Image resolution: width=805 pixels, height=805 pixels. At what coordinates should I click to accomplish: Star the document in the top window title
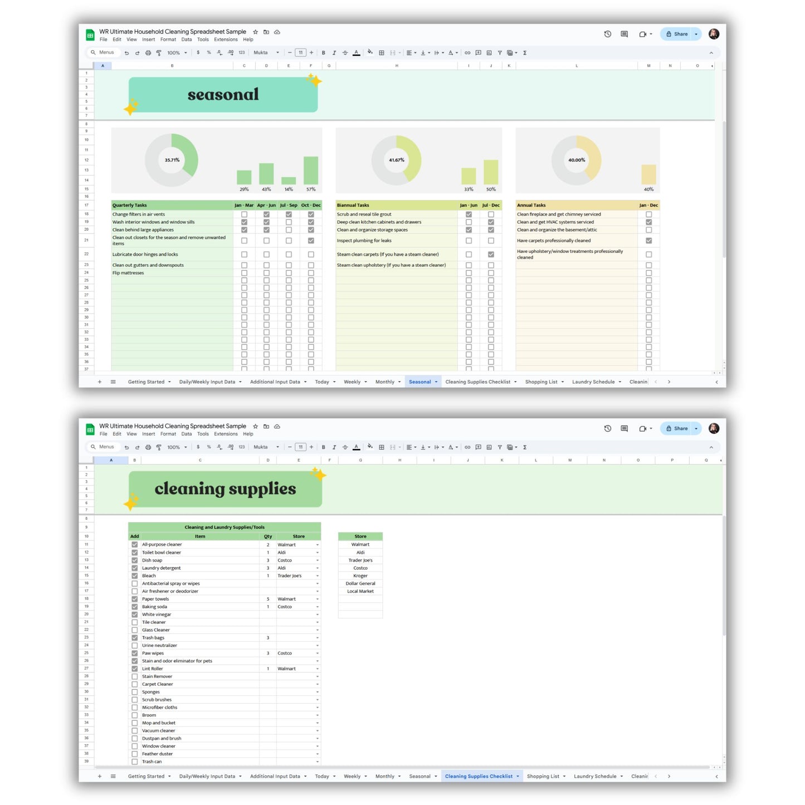pyautogui.click(x=256, y=32)
